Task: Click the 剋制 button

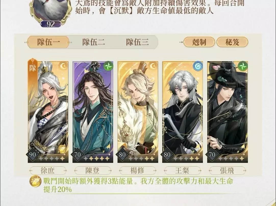Action: tap(199, 42)
